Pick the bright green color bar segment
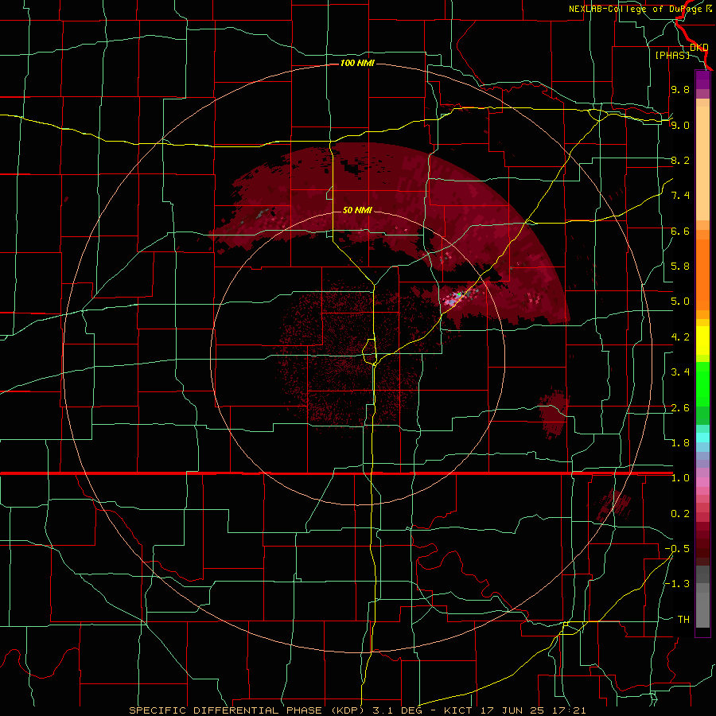Viewport: 716px width, 716px height. click(702, 385)
